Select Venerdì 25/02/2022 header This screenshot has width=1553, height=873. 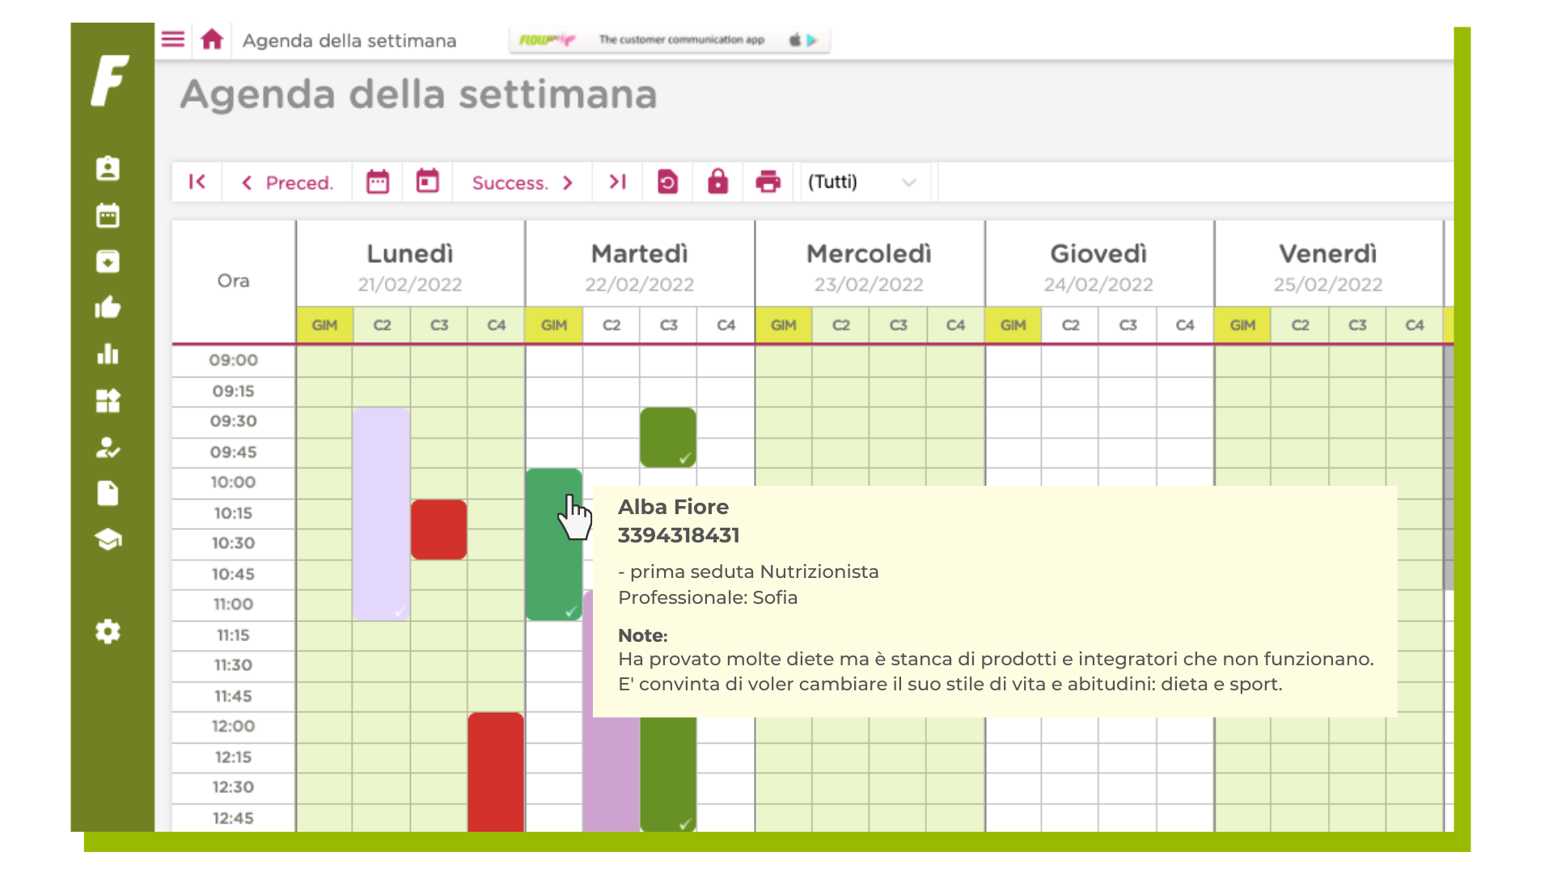(1328, 265)
